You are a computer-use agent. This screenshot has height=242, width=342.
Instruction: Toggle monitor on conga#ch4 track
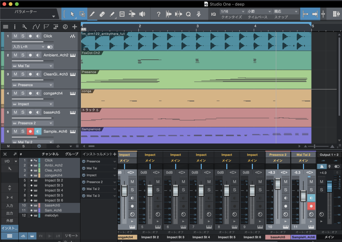tap(38, 93)
